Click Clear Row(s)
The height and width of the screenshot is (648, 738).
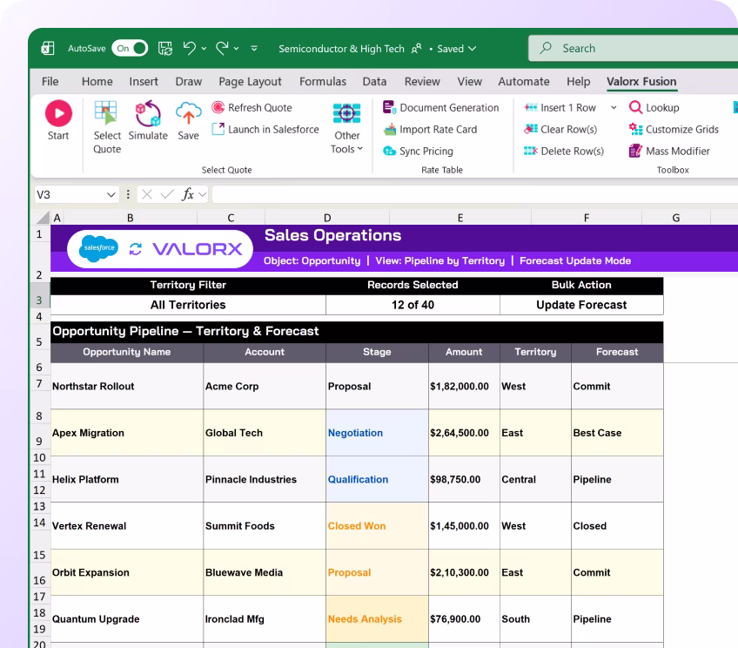click(x=560, y=129)
